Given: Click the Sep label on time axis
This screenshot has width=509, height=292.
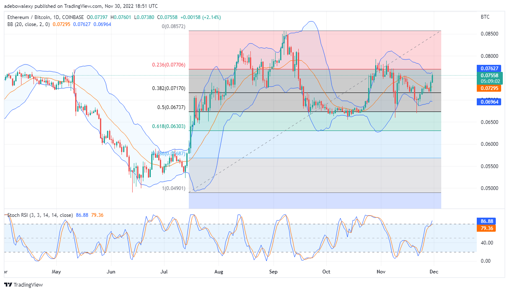Looking at the screenshot, I should click(x=273, y=272).
